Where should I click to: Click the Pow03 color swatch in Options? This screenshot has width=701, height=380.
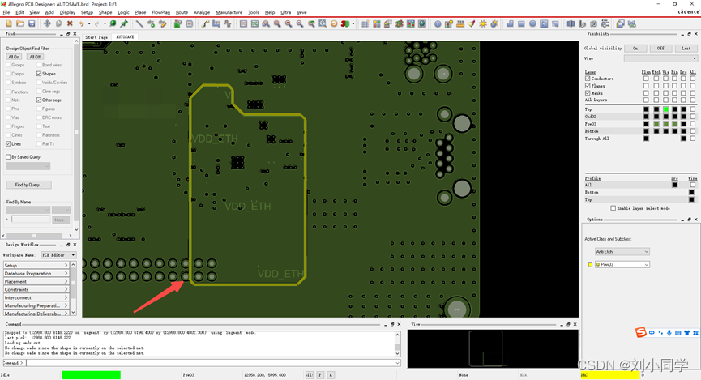589,264
